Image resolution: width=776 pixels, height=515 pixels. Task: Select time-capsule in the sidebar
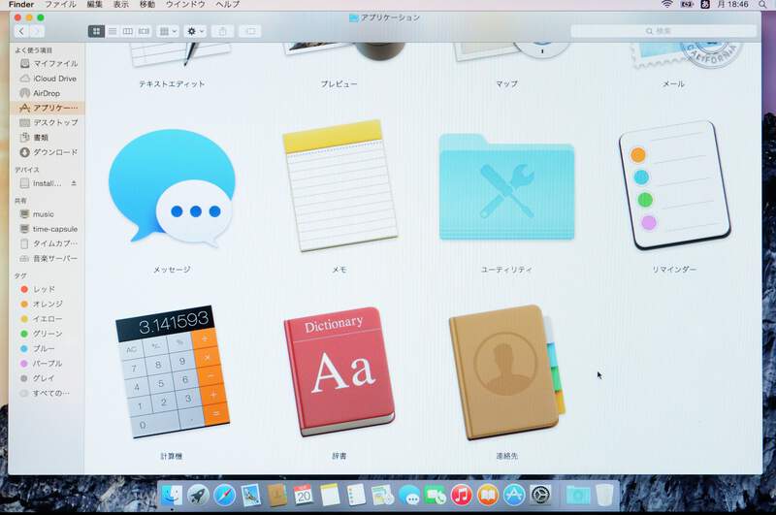point(48,229)
